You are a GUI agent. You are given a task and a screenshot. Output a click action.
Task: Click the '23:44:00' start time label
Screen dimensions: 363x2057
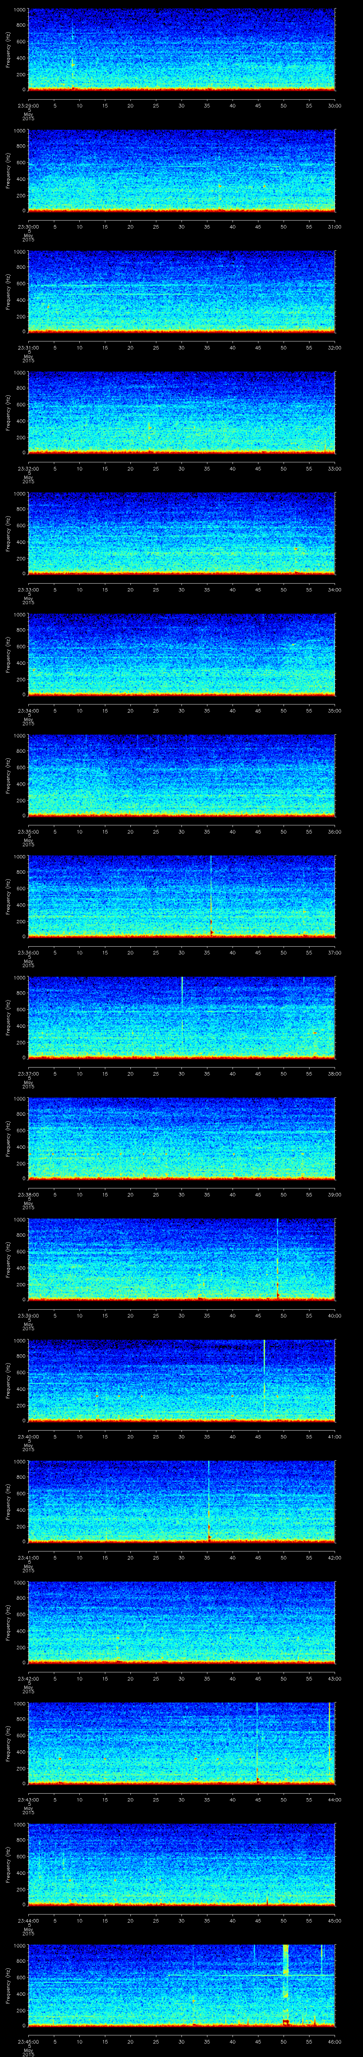[28, 1920]
